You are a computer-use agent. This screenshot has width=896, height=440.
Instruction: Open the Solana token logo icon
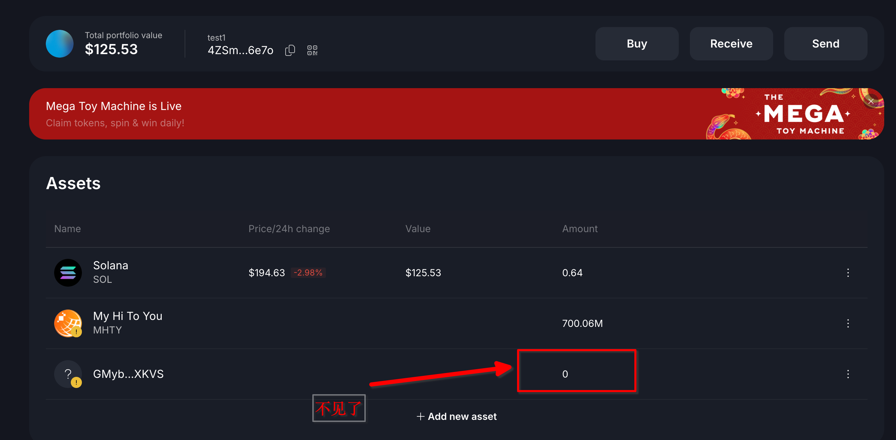tap(68, 273)
